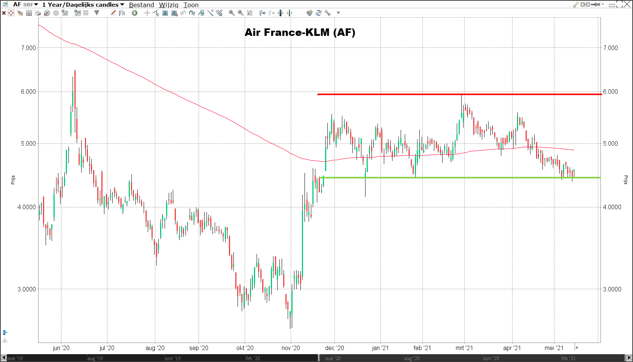Image resolution: width=633 pixels, height=362 pixels.
Task: Expand the toolbar overflow triangle after wrench
Action: [x=338, y=13]
